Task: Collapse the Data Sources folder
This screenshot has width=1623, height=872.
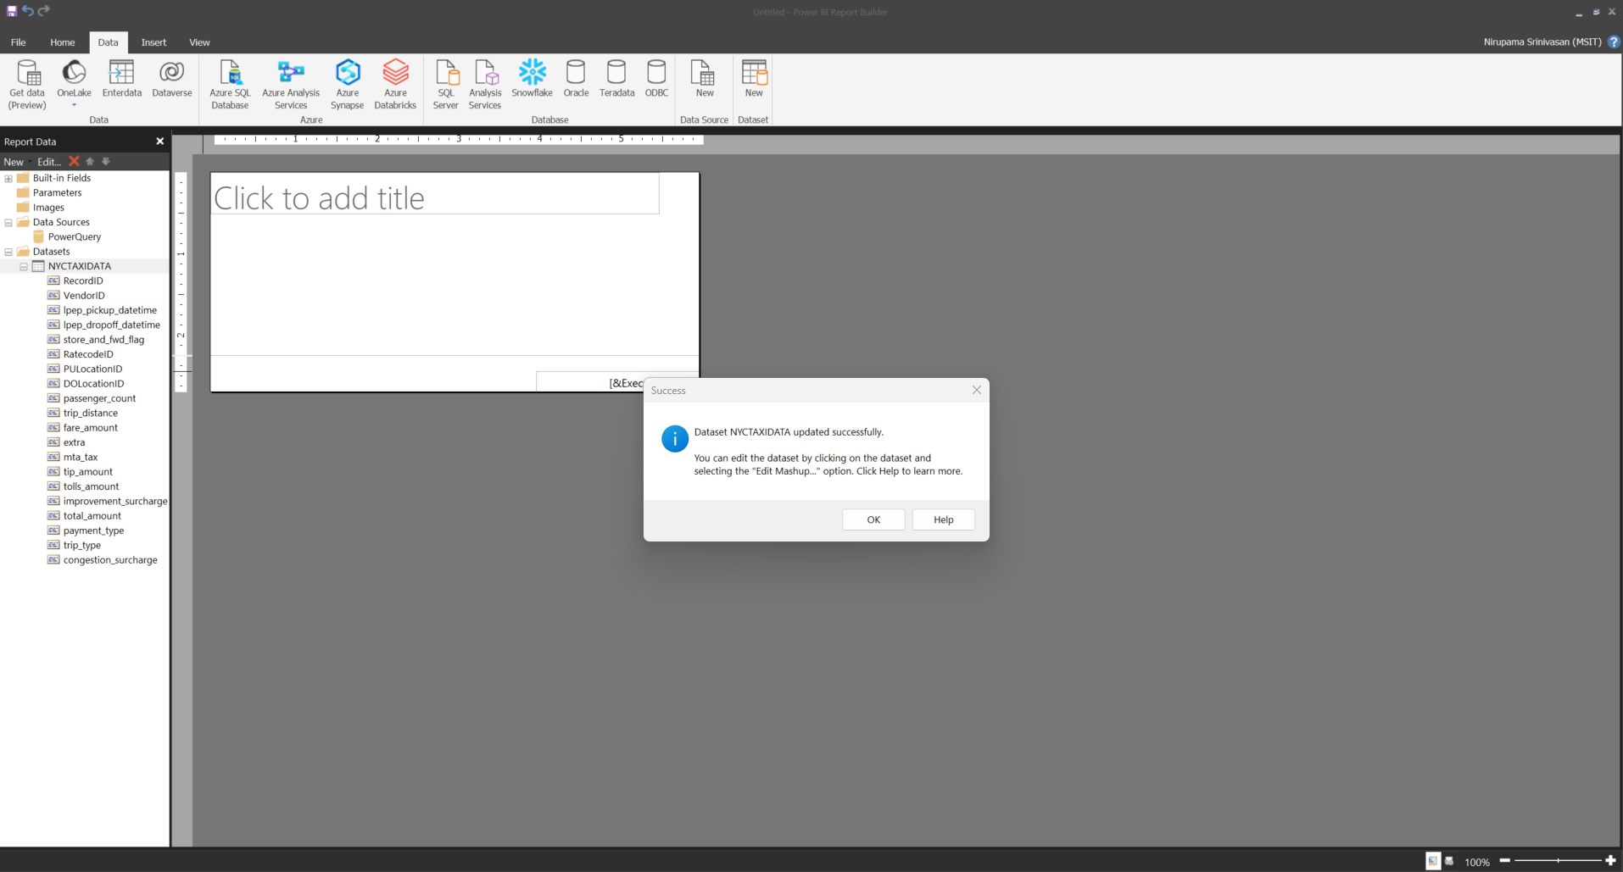Action: (x=8, y=223)
